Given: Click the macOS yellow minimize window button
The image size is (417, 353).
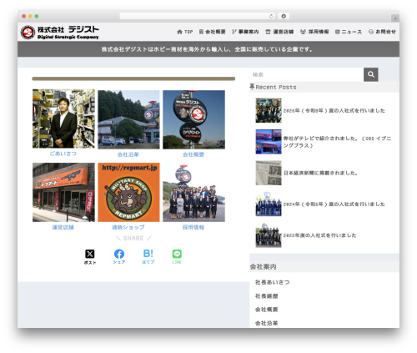Looking at the screenshot, I should pyautogui.click(x=30, y=16).
